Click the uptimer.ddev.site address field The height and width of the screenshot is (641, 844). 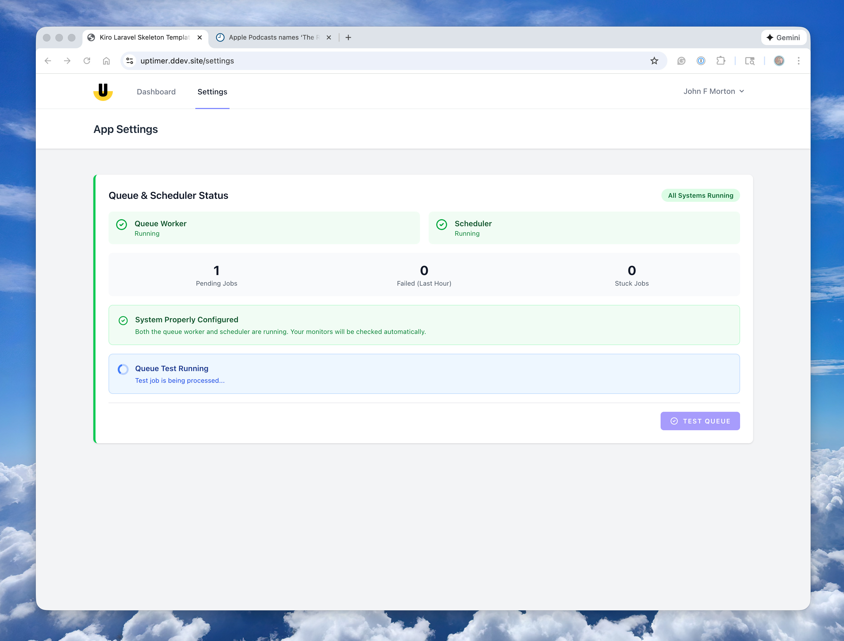pyautogui.click(x=343, y=61)
